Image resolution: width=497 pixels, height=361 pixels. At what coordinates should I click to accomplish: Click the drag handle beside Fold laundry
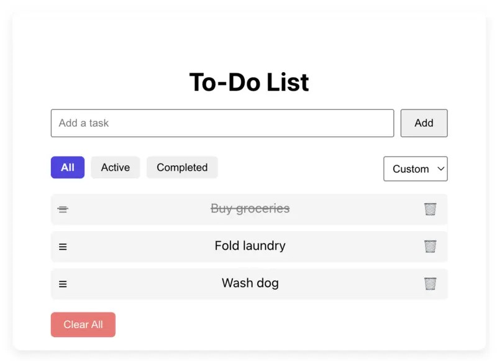pos(63,246)
